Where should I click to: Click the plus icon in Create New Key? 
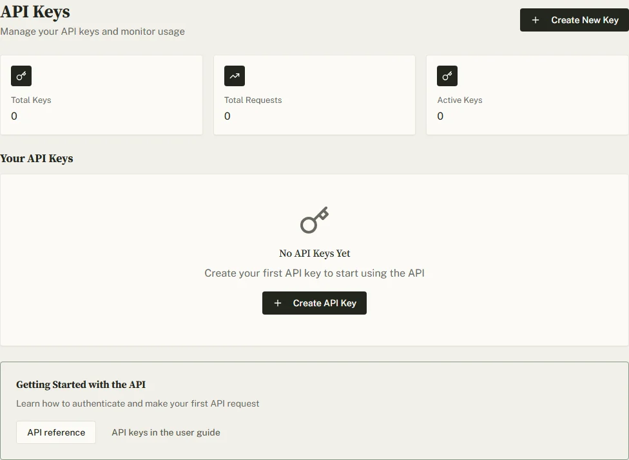(x=536, y=20)
